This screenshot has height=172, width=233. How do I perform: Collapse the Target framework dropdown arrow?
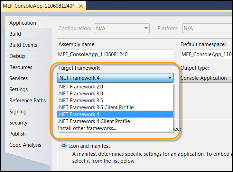coord(169,78)
